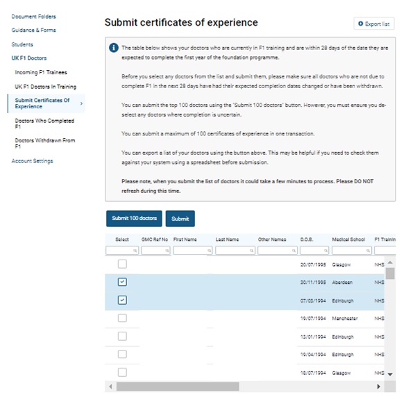Tick checkbox for Edinburgh row 13/01/1994
408x406 pixels.
[122, 336]
